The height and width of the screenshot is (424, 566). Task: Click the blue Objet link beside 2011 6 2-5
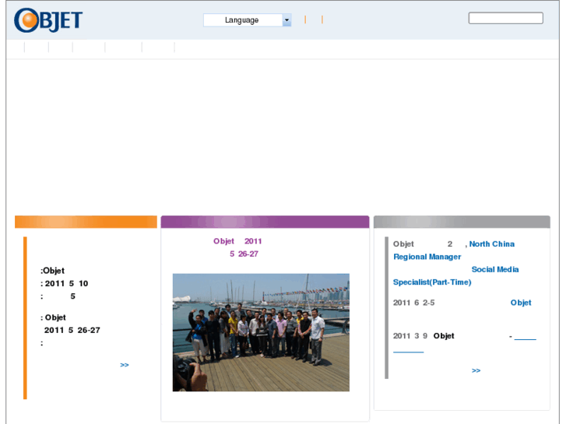[x=521, y=303]
